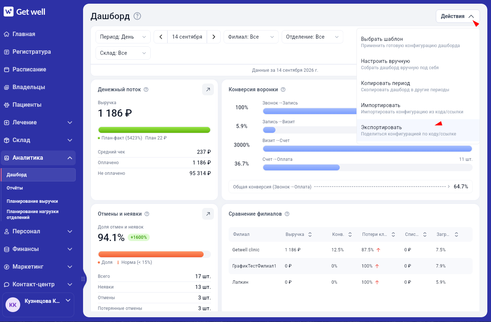The height and width of the screenshot is (322, 491).
Task: Click the 14 сентября date field
Action: tap(187, 37)
